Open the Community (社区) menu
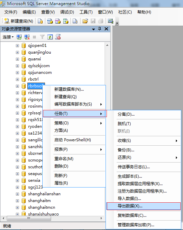Viewport: 183px width, 230px height. tap(125, 12)
